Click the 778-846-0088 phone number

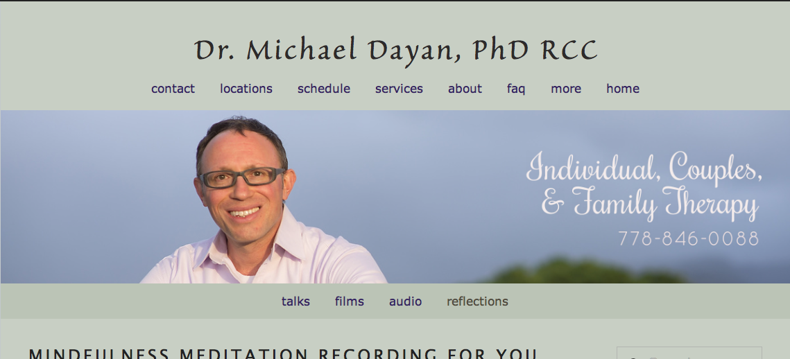tap(689, 238)
